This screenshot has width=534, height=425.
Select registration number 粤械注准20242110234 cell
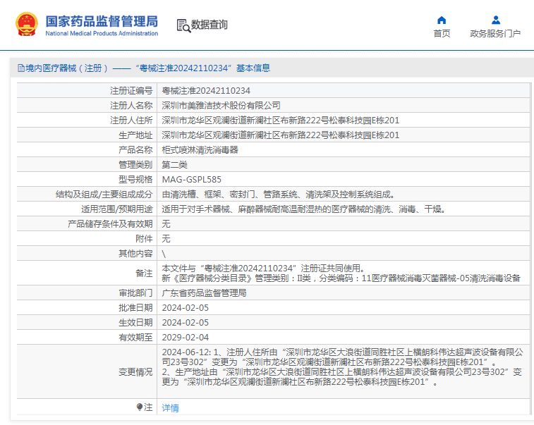pos(206,90)
